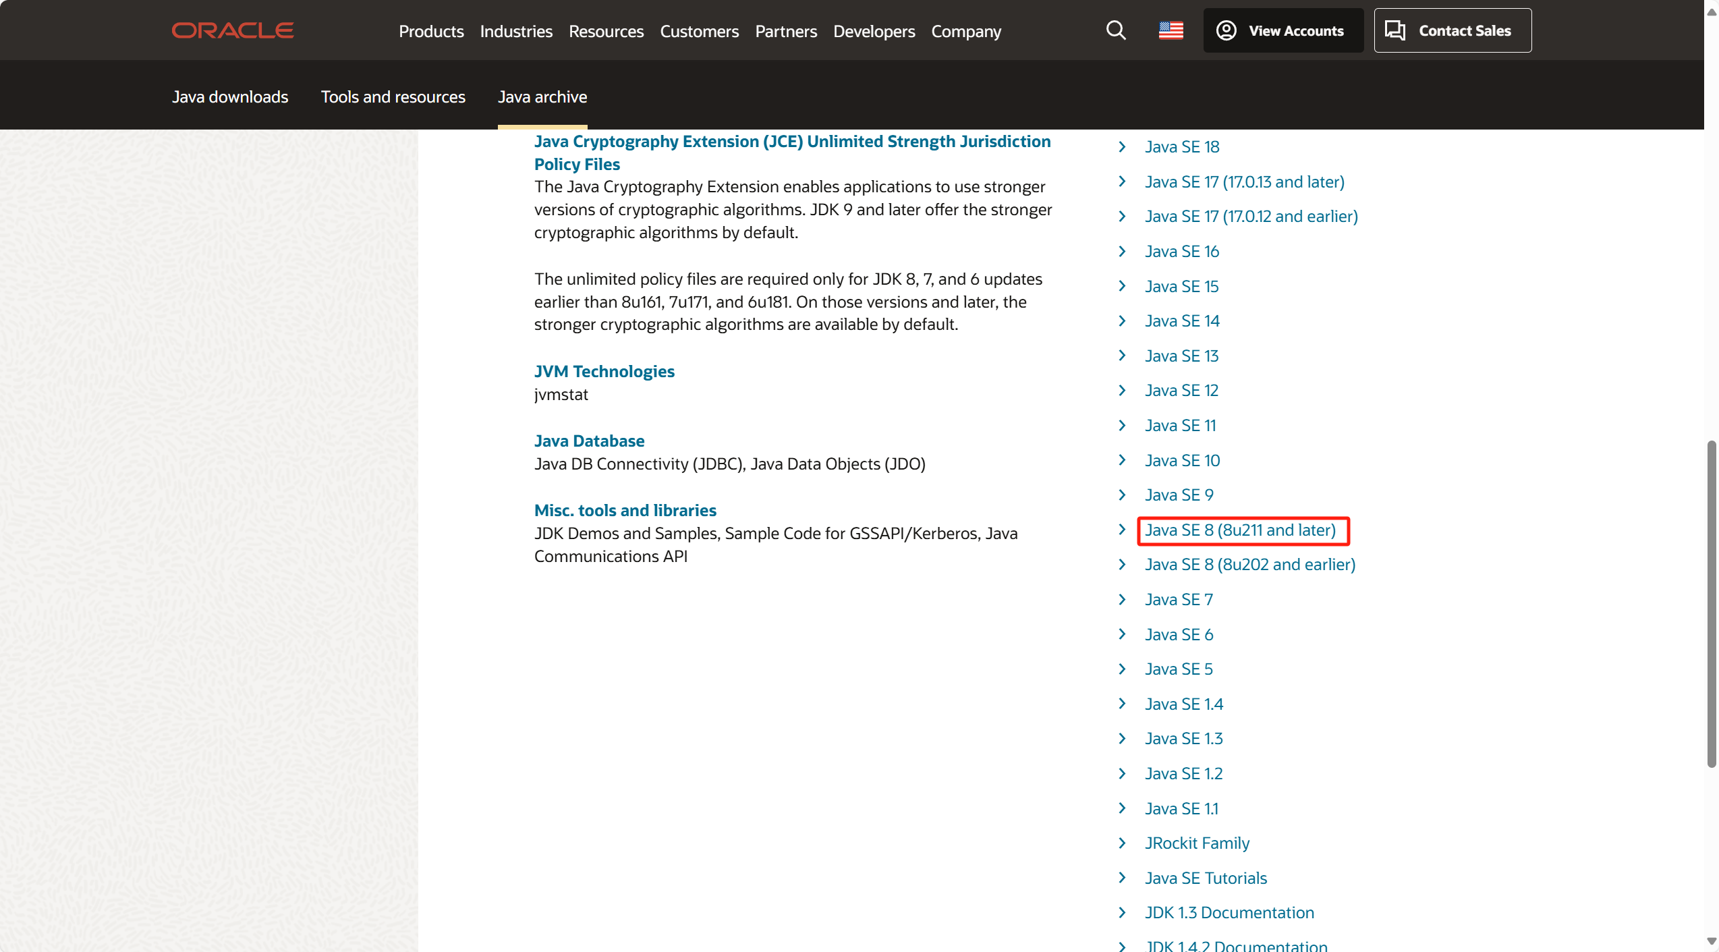Click the Contact Sales chat icon
This screenshot has height=952, width=1719.
1394,30
